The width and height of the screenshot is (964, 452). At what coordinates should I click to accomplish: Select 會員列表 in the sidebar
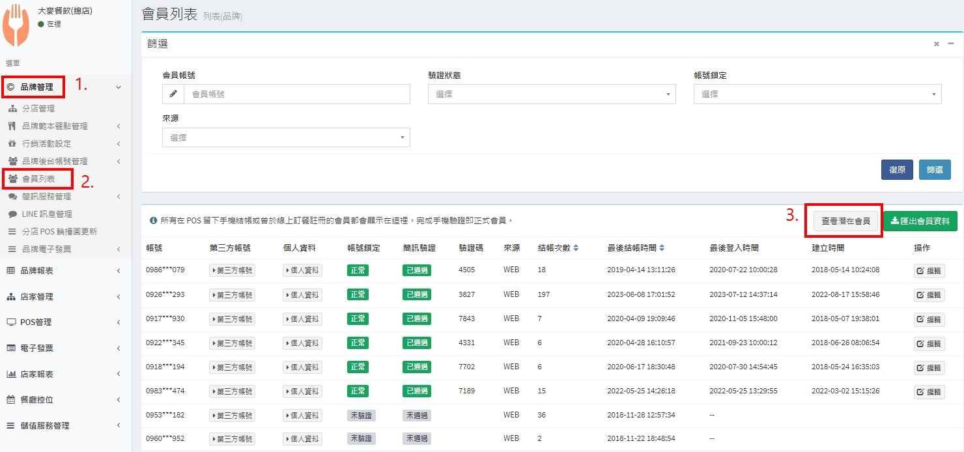pyautogui.click(x=38, y=178)
